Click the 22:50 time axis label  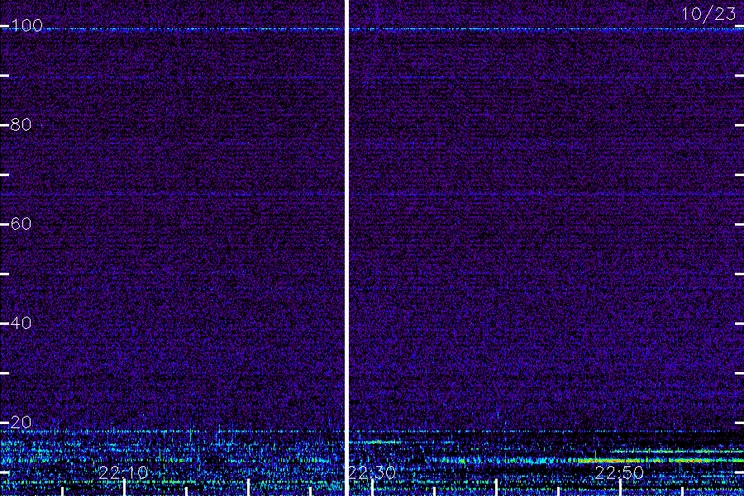(619, 472)
